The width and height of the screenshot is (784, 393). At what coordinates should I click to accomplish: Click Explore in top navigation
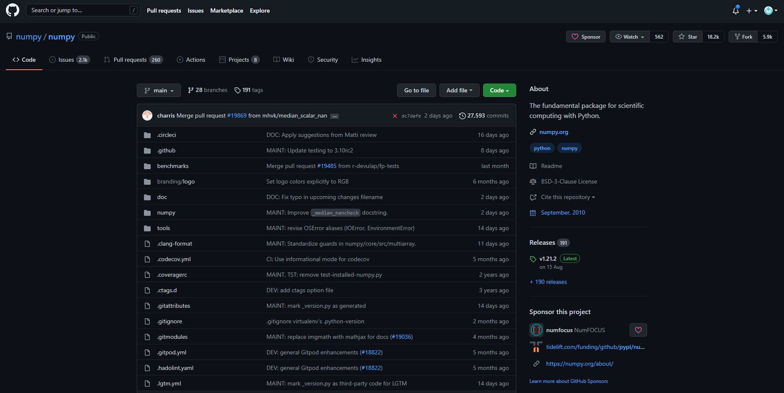pos(260,10)
